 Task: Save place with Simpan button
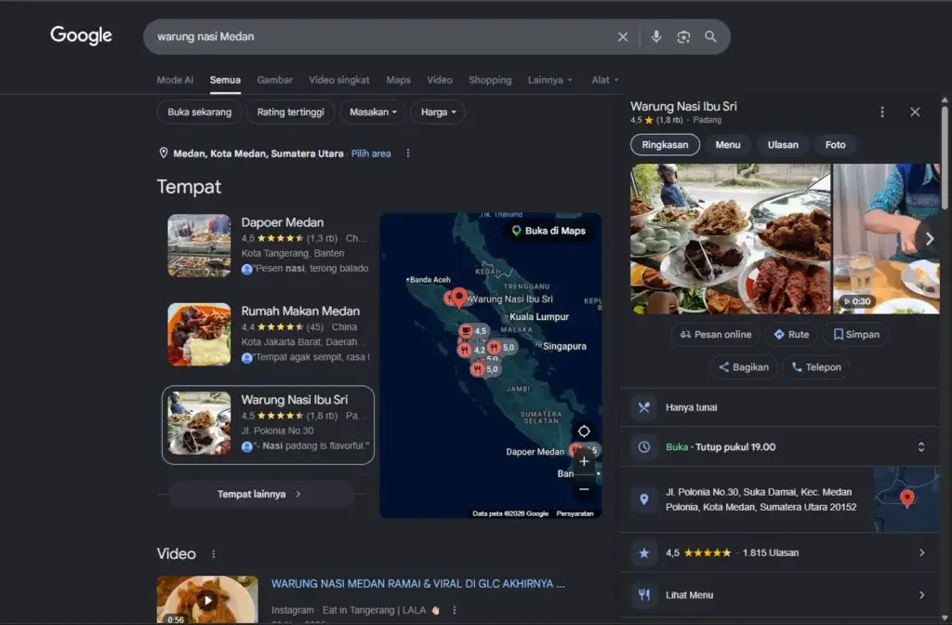point(856,335)
